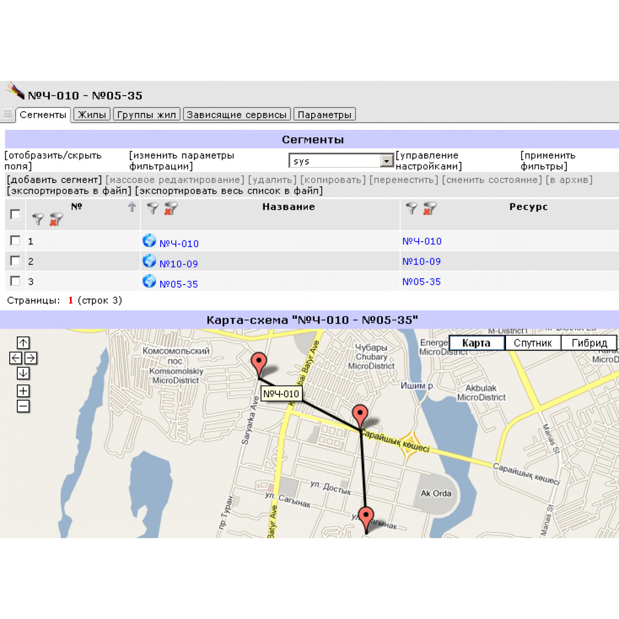Screen dimensions: 619x619
Task: Click the №Ч-010 tooltip label on map
Action: tap(281, 394)
